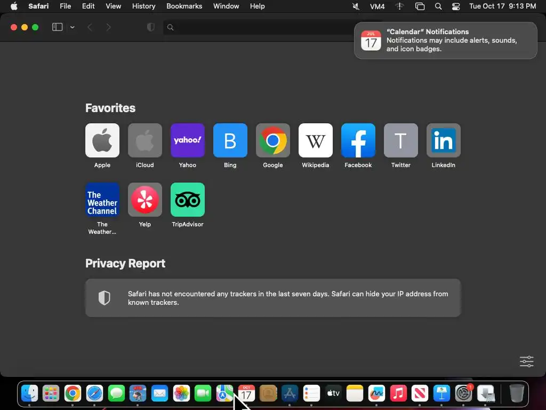Open the History menu

[x=143, y=6]
